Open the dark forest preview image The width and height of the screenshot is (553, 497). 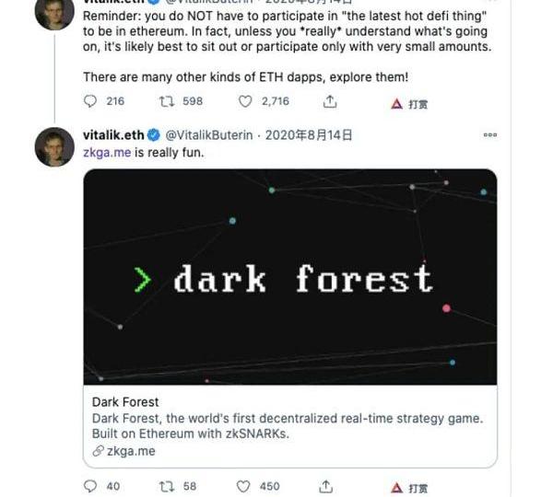click(x=290, y=277)
